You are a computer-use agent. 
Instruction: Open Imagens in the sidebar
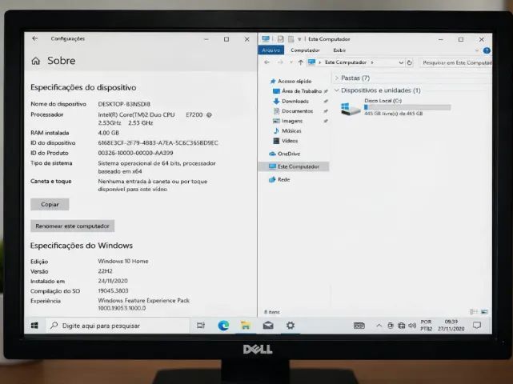[x=292, y=121]
